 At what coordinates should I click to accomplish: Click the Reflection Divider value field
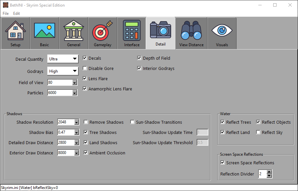pos(263,174)
